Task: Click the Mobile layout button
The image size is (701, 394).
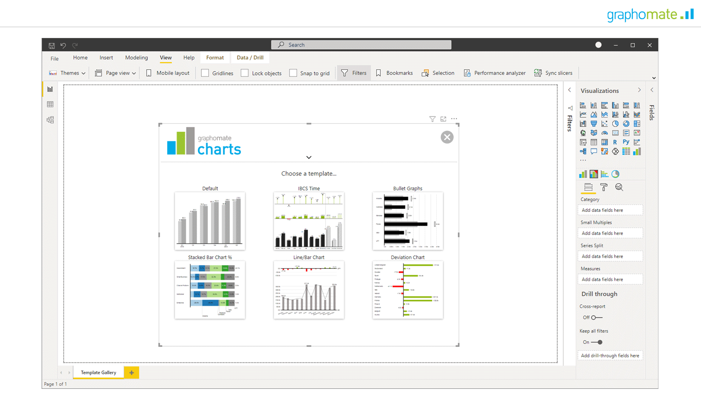Action: [168, 73]
